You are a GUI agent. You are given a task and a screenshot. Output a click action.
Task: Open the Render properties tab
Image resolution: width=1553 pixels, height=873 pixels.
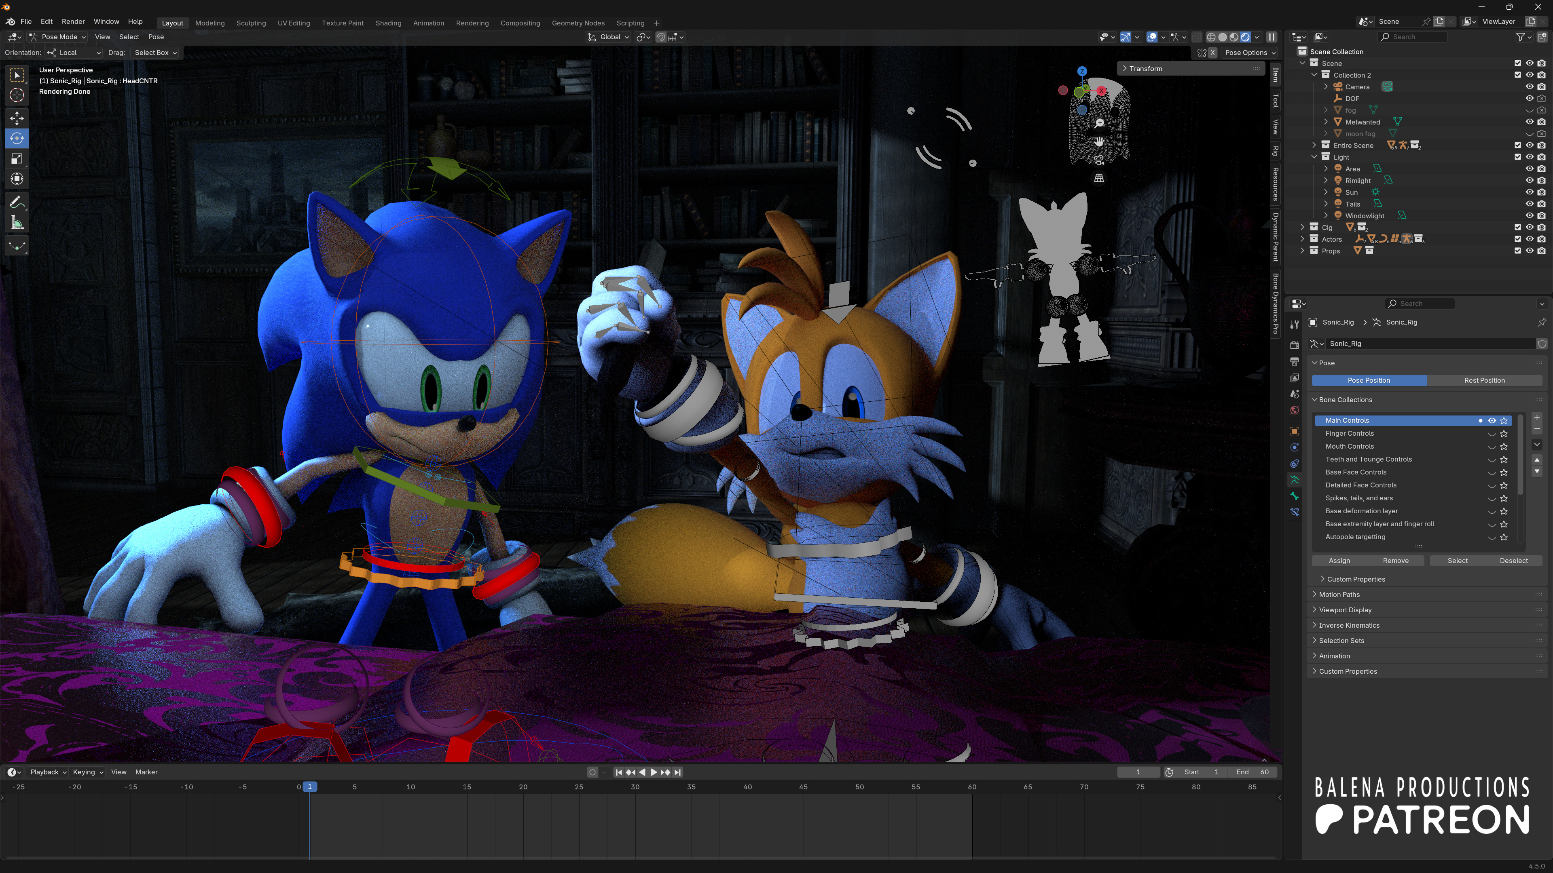coord(1294,345)
